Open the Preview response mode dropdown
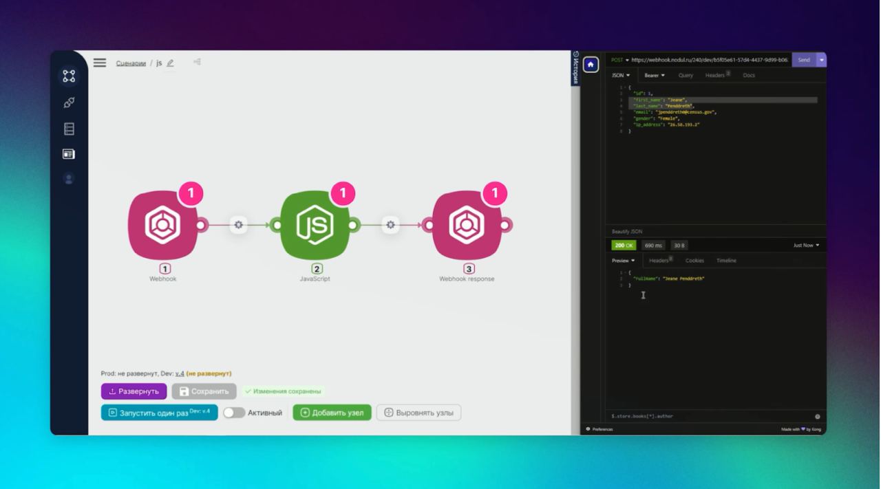The height and width of the screenshot is (489, 881). [x=624, y=261]
